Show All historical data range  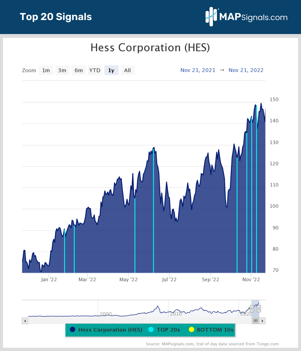coord(128,70)
